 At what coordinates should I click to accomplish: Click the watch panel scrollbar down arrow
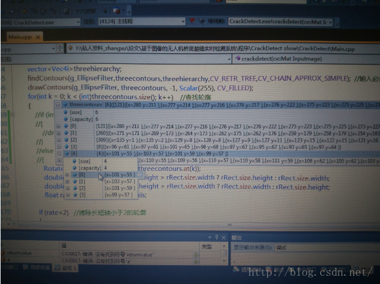pos(224,261)
